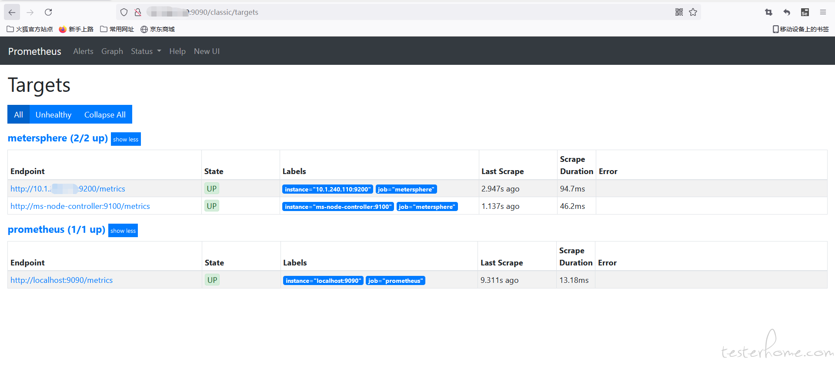Open the Help page

177,51
